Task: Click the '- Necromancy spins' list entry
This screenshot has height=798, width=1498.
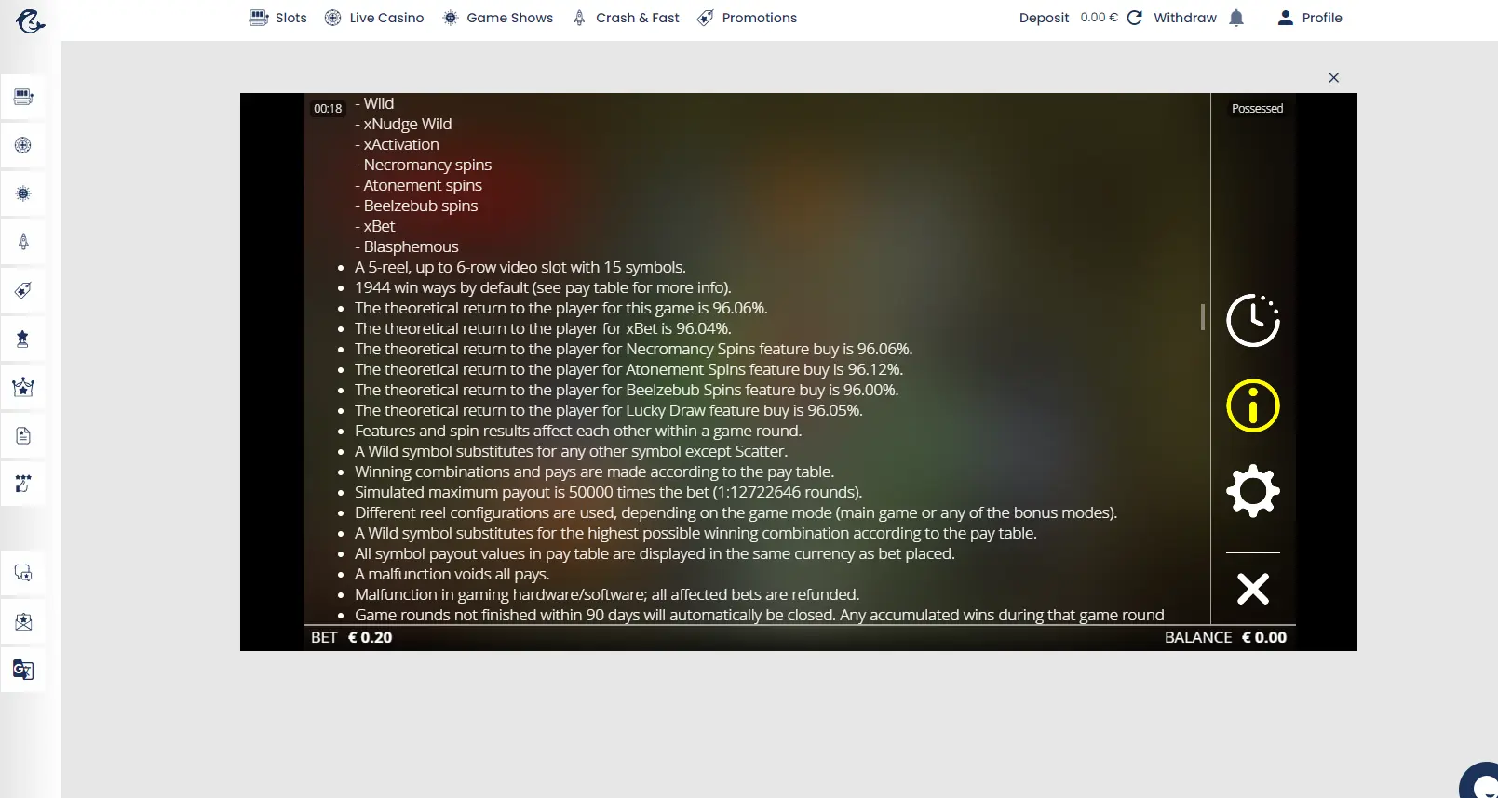Action: pyautogui.click(x=424, y=165)
